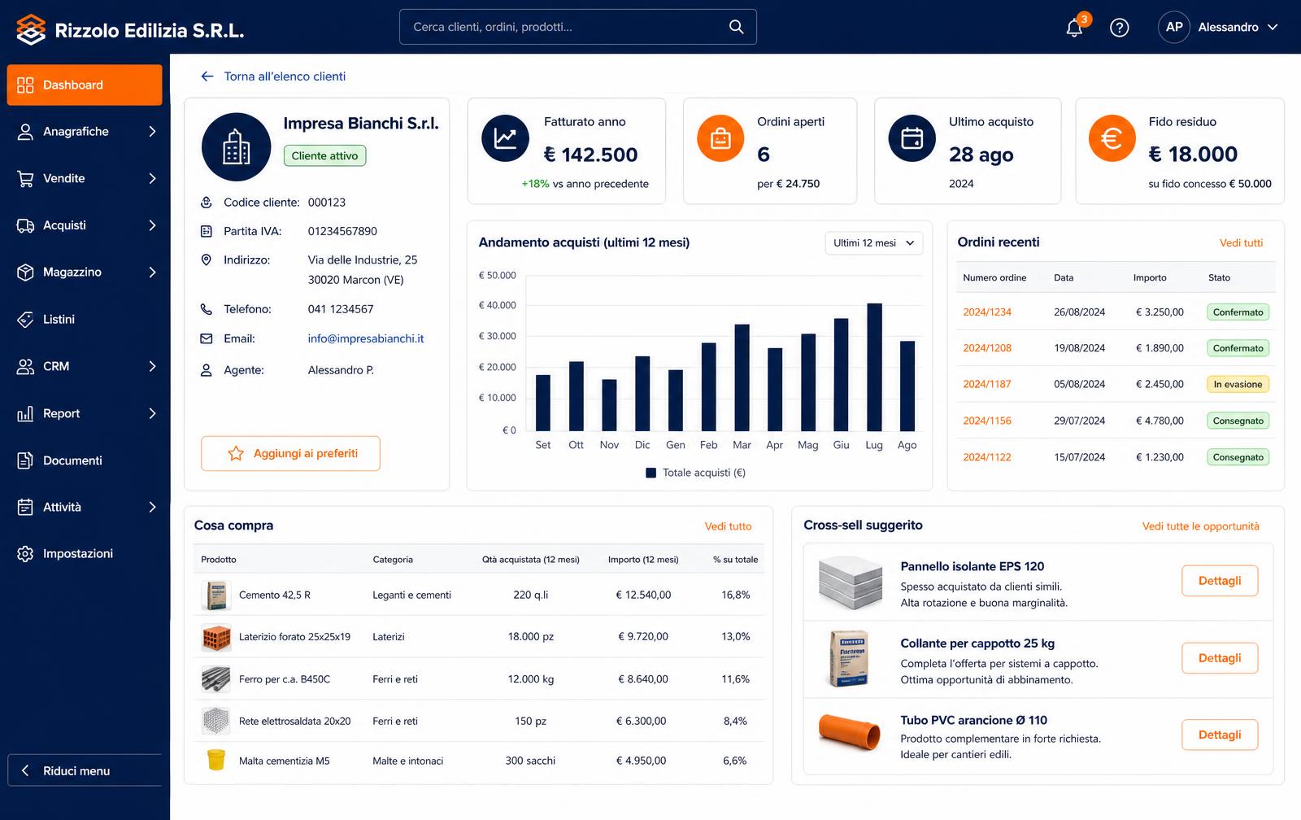Collapse the sidebar with Riduci menu
1301x820 pixels.
85,770
